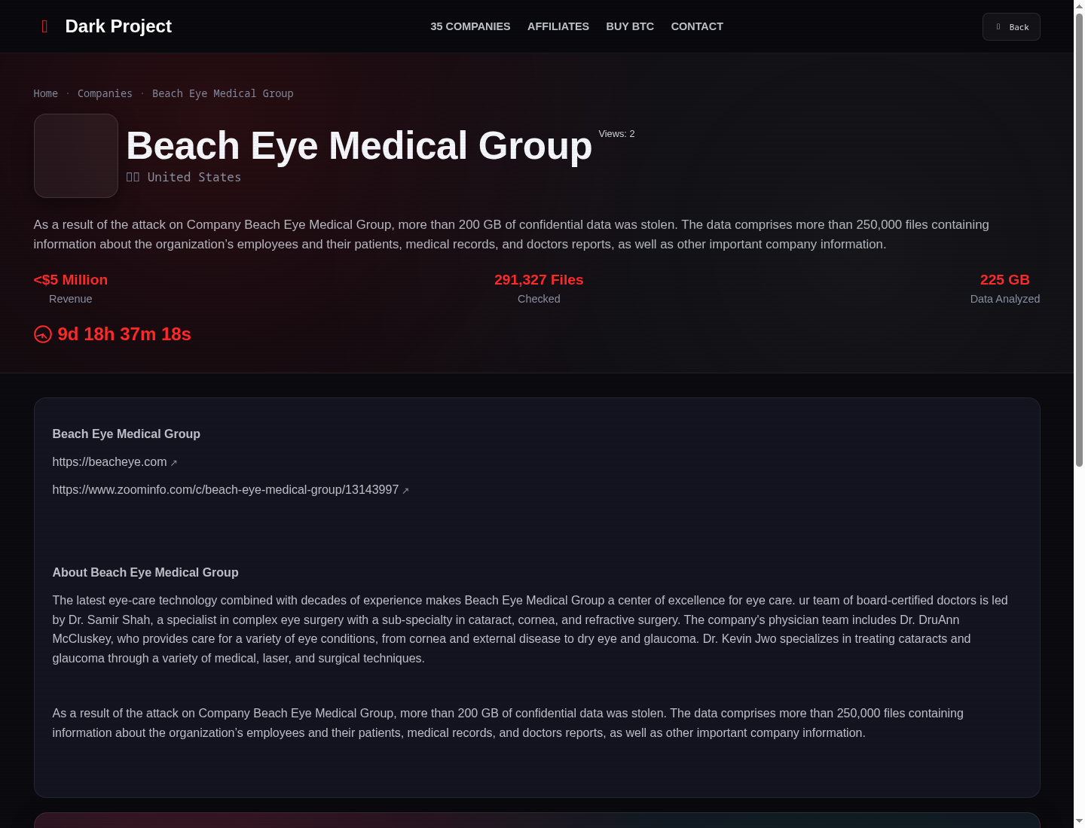The height and width of the screenshot is (828, 1085).
Task: Select Contact in the top navigation
Action: (697, 26)
